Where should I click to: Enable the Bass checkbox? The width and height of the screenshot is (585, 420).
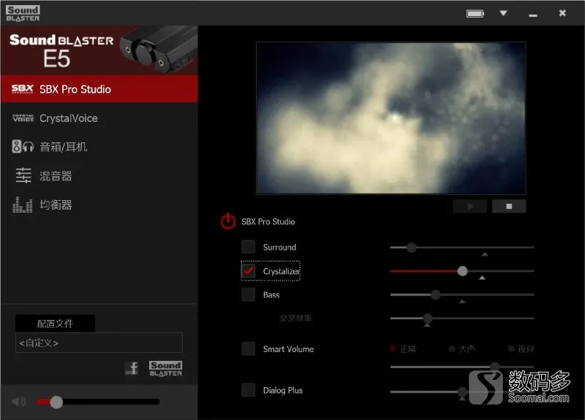coord(248,294)
